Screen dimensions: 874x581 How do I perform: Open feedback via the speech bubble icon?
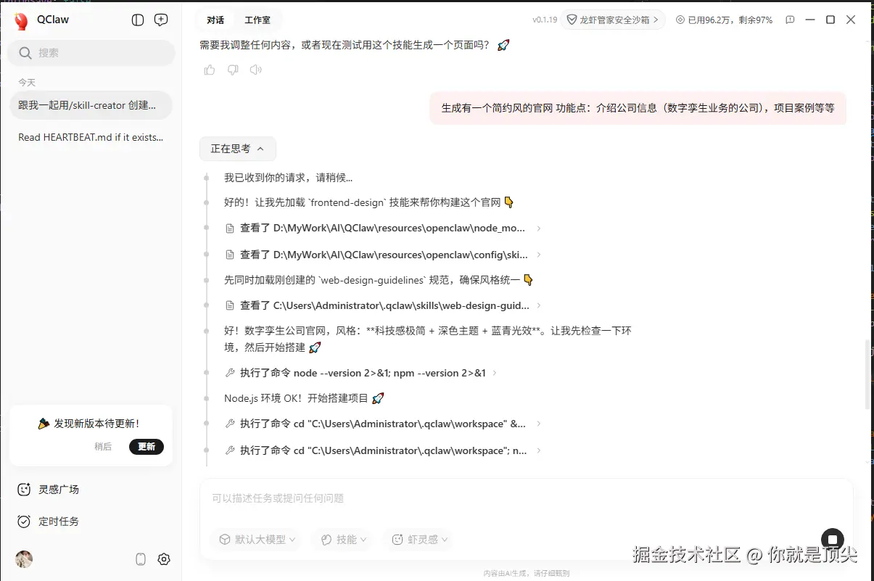790,20
